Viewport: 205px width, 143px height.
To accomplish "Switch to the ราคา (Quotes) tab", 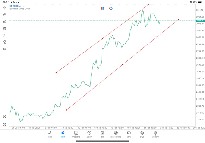I will point(50,134).
